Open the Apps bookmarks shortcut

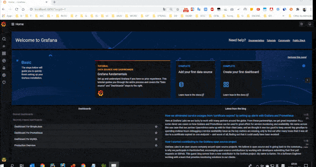[7, 16]
